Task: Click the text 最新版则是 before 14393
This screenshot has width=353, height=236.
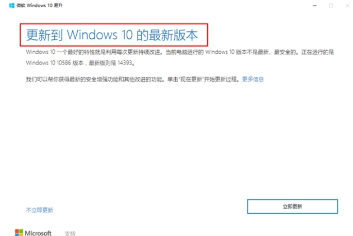Action: coord(103,62)
